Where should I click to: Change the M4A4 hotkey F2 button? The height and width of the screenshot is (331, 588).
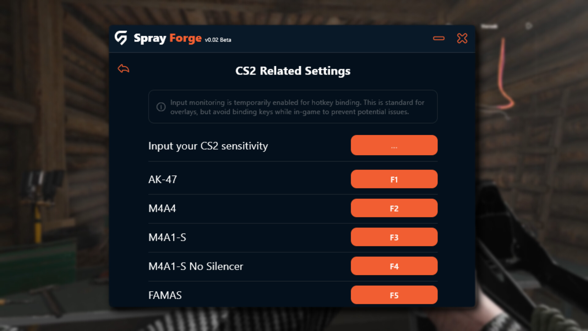pos(394,208)
